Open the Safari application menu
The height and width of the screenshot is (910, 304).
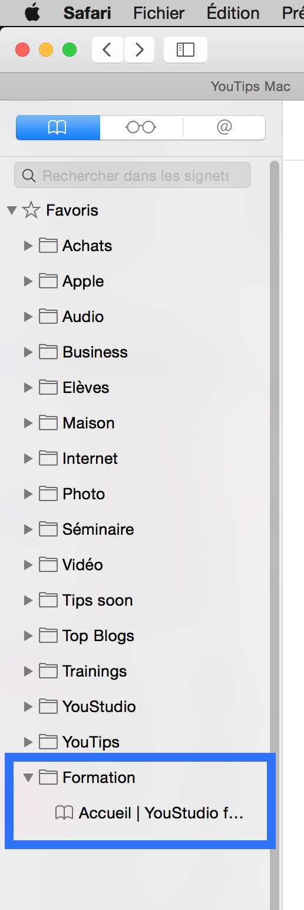point(87,12)
